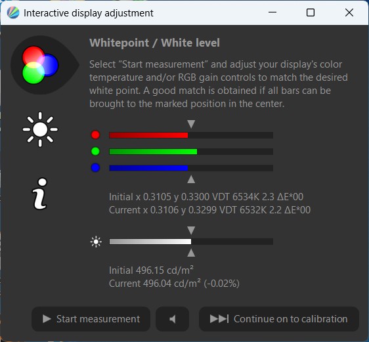Click the 'Interactive display adjustment' window title
Screen dimensions: 369x342
click(x=89, y=13)
